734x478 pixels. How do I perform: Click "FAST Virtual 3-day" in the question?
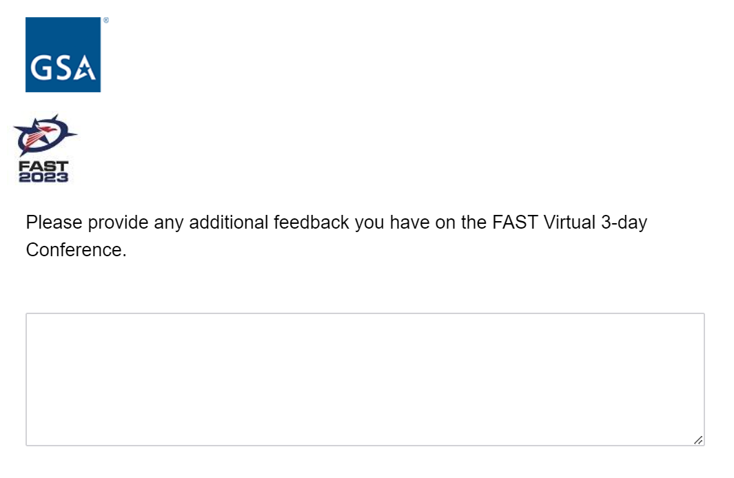coord(569,223)
